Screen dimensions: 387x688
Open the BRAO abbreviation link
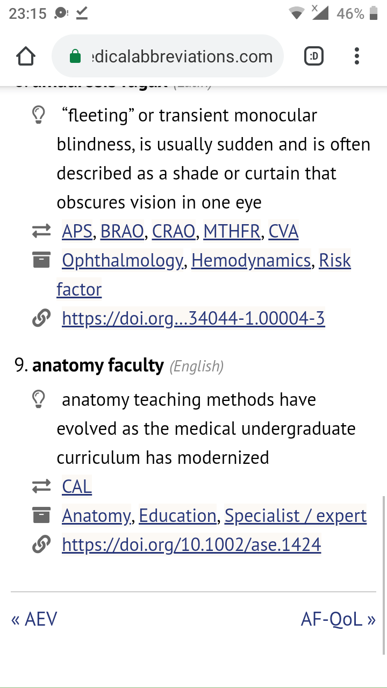122,231
